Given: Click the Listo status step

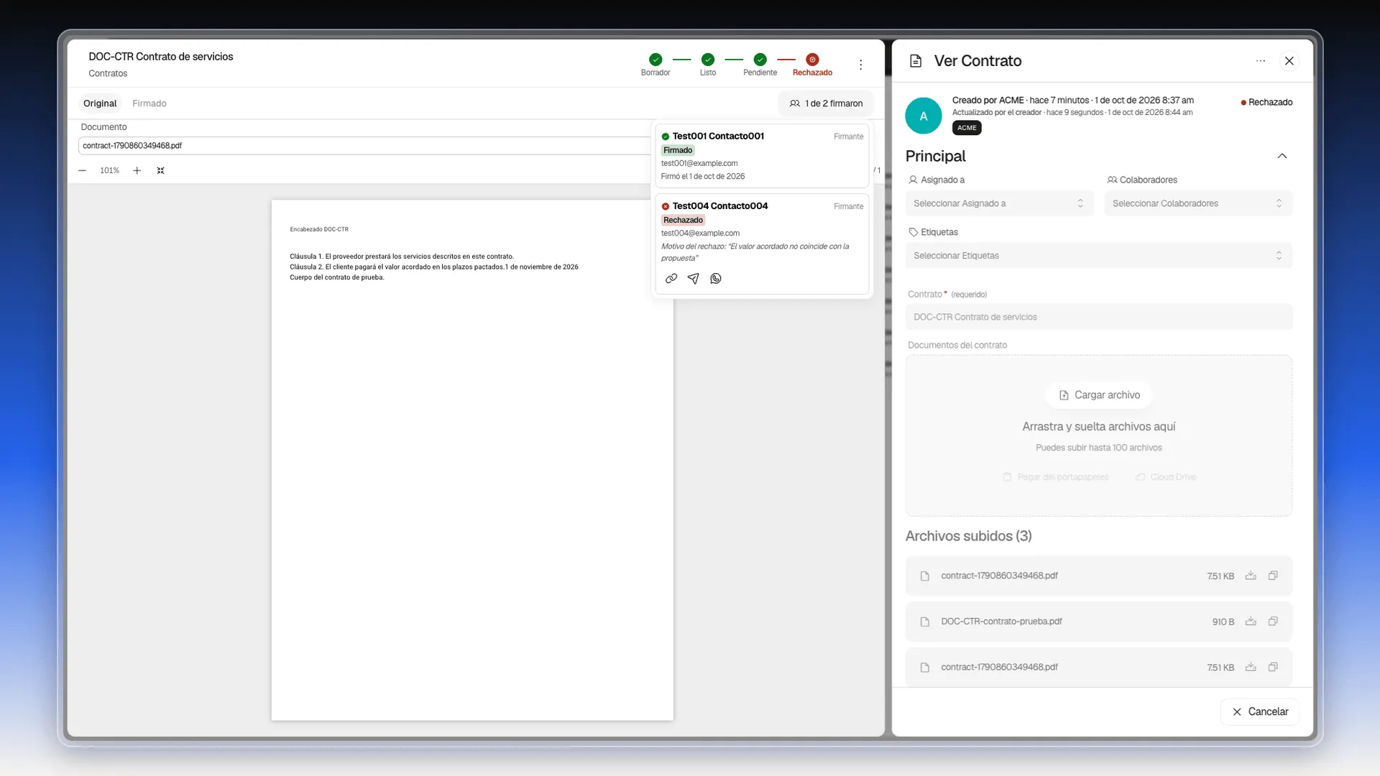Looking at the screenshot, I should coord(708,65).
